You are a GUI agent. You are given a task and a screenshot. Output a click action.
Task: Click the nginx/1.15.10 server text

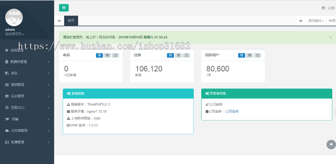(x=97, y=112)
